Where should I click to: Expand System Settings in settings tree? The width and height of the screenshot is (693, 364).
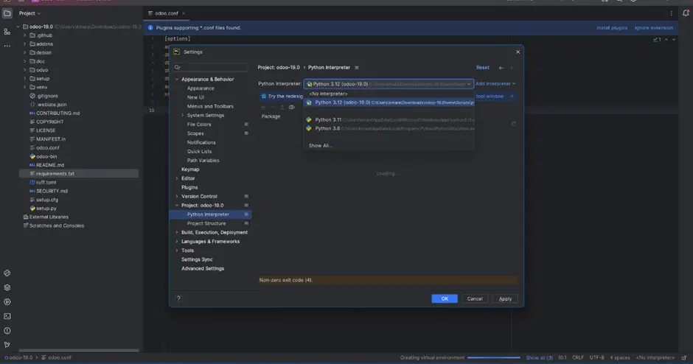pos(183,115)
